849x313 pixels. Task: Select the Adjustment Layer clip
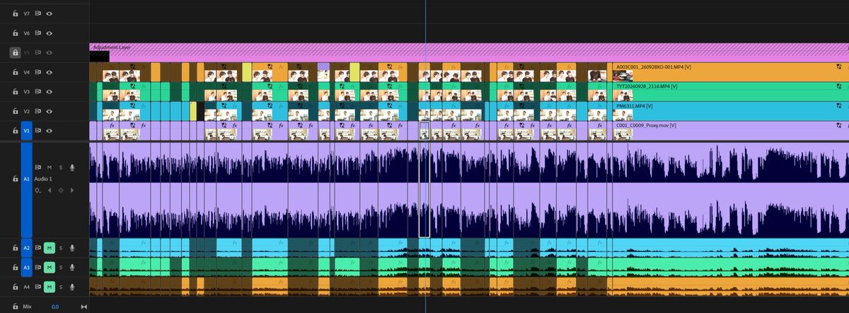(469, 52)
